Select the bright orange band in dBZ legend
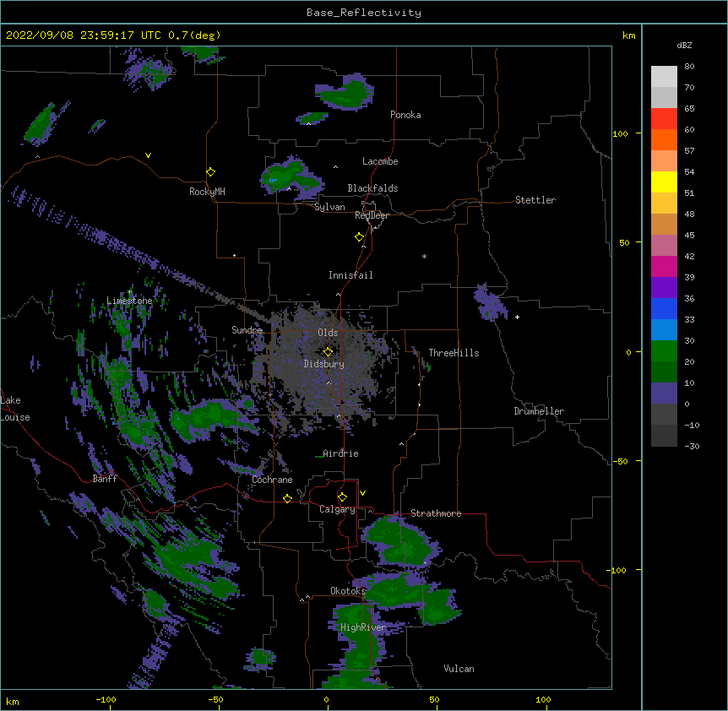728x711 pixels. coord(664,139)
